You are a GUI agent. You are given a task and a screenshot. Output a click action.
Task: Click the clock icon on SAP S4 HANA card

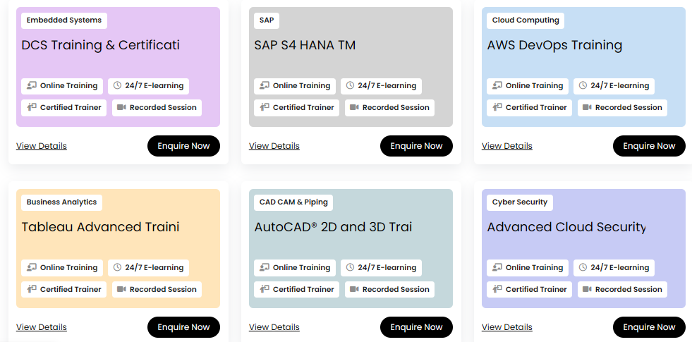pos(351,86)
